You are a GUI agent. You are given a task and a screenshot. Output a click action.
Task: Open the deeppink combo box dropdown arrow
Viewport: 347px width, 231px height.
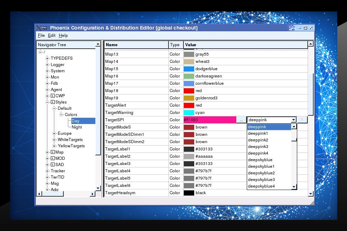point(293,120)
